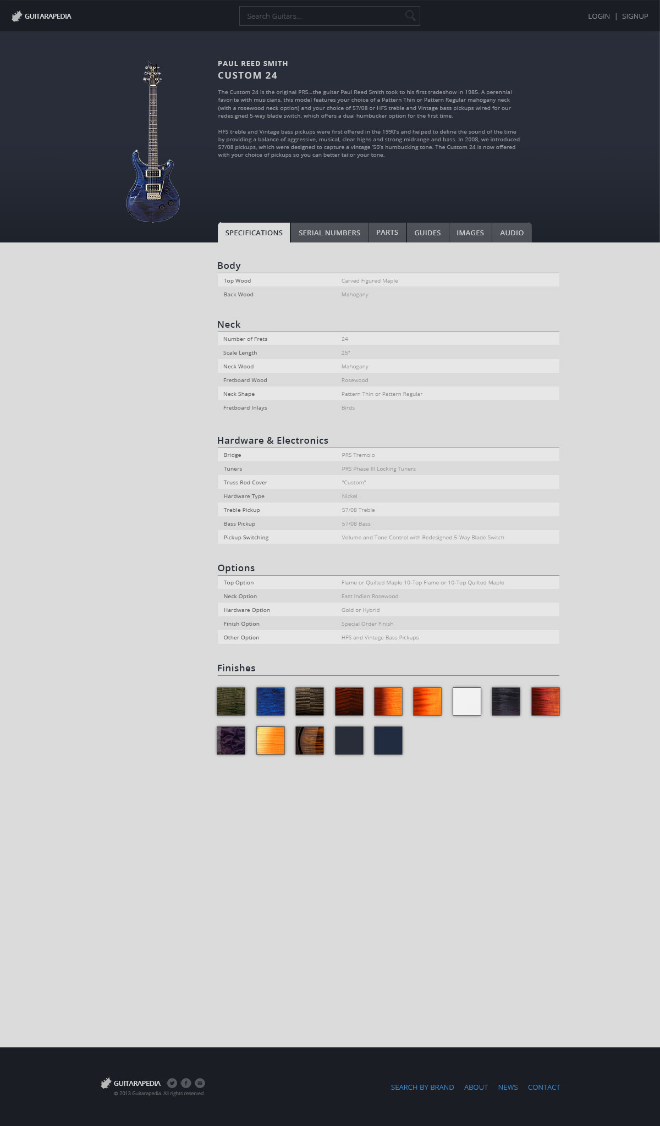
Task: Open the LOGIN link
Action: pyautogui.click(x=599, y=16)
